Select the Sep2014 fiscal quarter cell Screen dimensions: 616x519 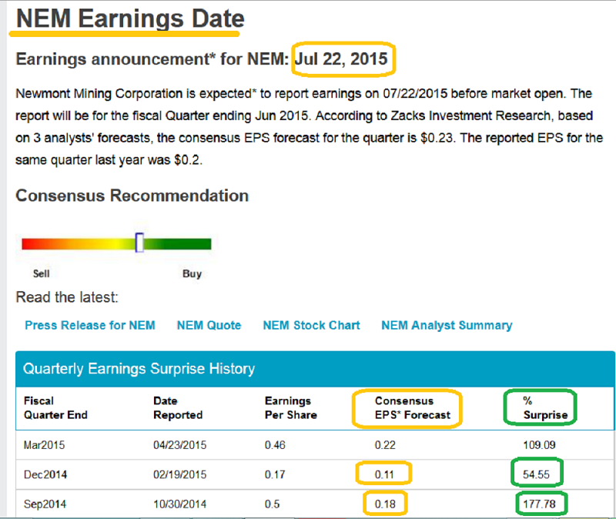(x=45, y=504)
